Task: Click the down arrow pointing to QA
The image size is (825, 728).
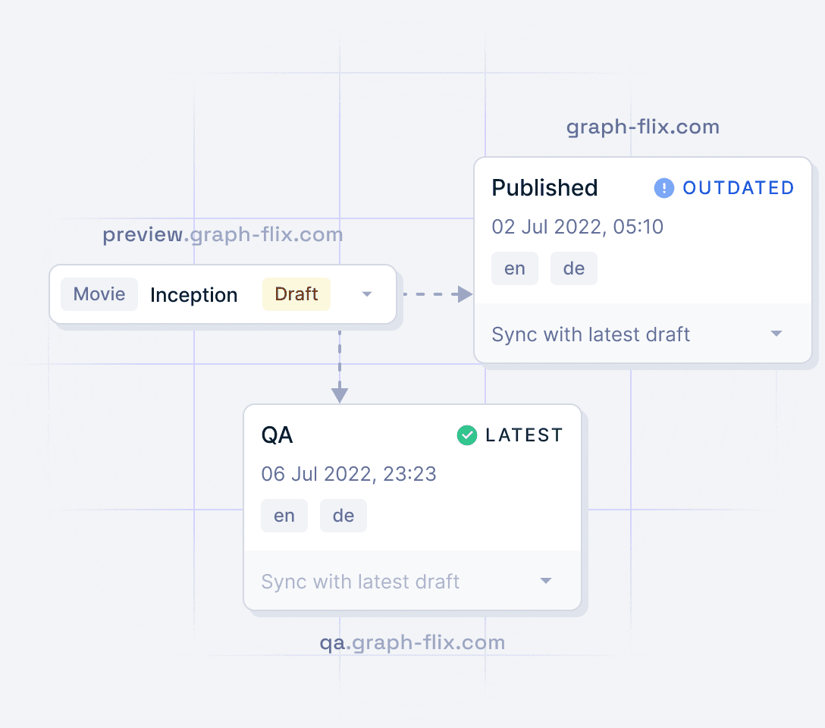Action: pyautogui.click(x=340, y=393)
